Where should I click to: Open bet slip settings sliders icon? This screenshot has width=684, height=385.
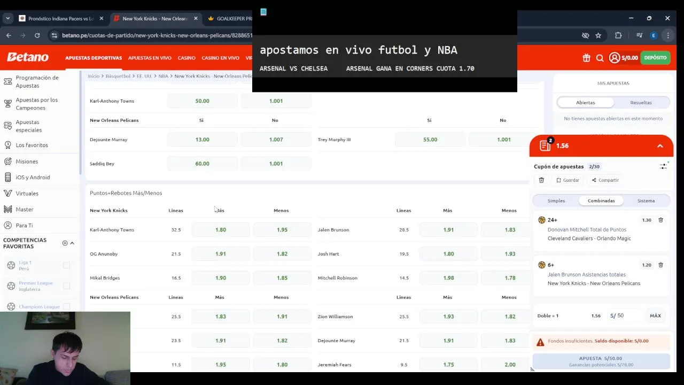coord(664,166)
